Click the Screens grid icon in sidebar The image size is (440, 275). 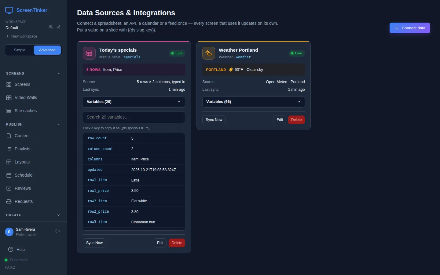pos(9,85)
